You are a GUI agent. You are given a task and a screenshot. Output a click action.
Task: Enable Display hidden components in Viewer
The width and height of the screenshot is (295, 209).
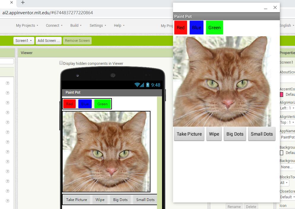tap(61, 63)
